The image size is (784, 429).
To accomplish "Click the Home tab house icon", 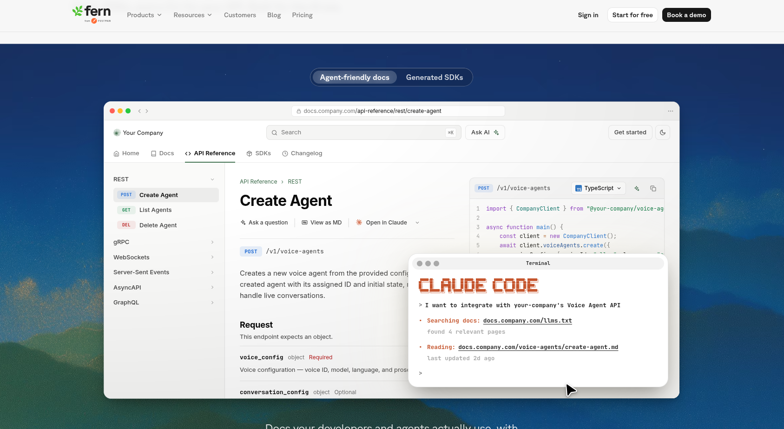I will pyautogui.click(x=116, y=153).
